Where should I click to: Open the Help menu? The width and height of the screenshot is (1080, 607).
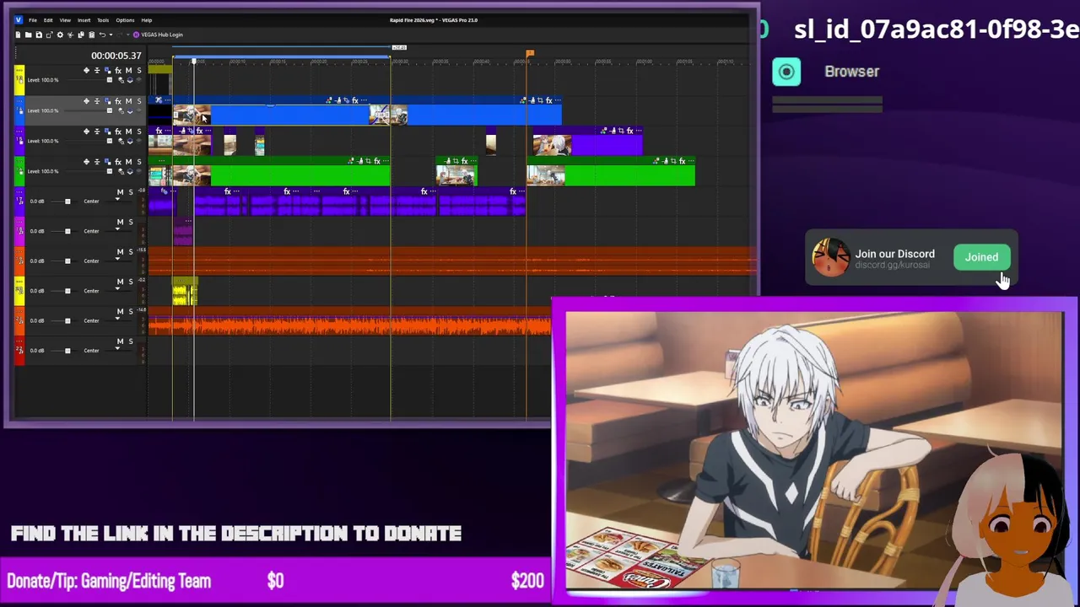coord(147,19)
